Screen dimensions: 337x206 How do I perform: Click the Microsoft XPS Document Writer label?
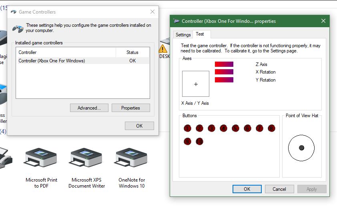click(x=86, y=183)
